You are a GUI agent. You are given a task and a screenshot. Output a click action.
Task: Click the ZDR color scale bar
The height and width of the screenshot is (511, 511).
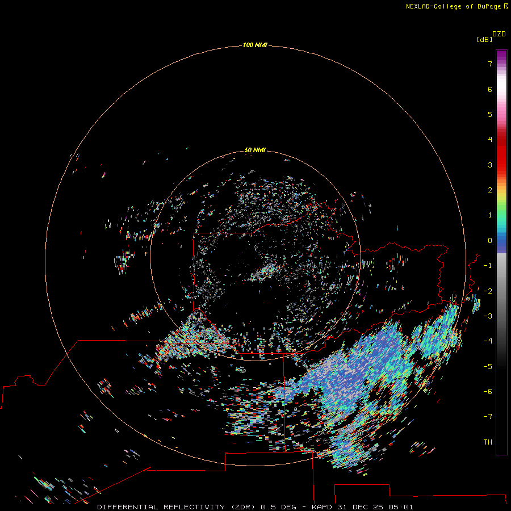pos(501,252)
